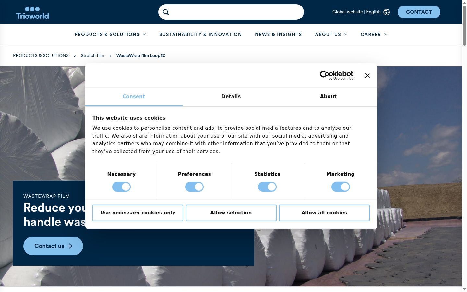This screenshot has width=467, height=292.
Task: Expand the Products & Solutions menu
Action: [110, 34]
